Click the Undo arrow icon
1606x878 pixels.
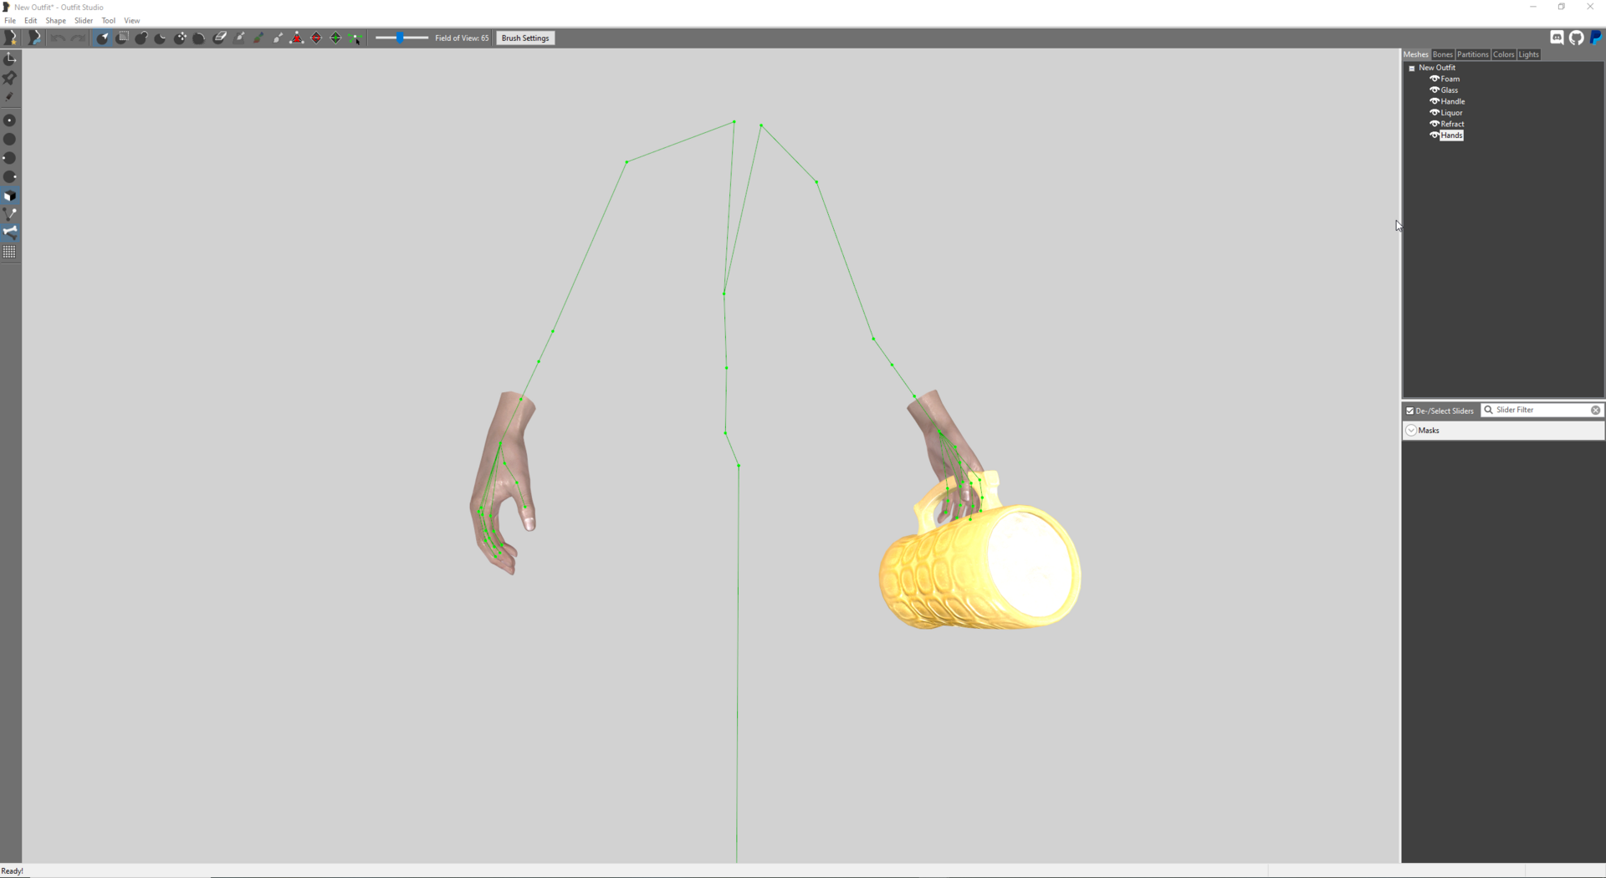coord(58,38)
